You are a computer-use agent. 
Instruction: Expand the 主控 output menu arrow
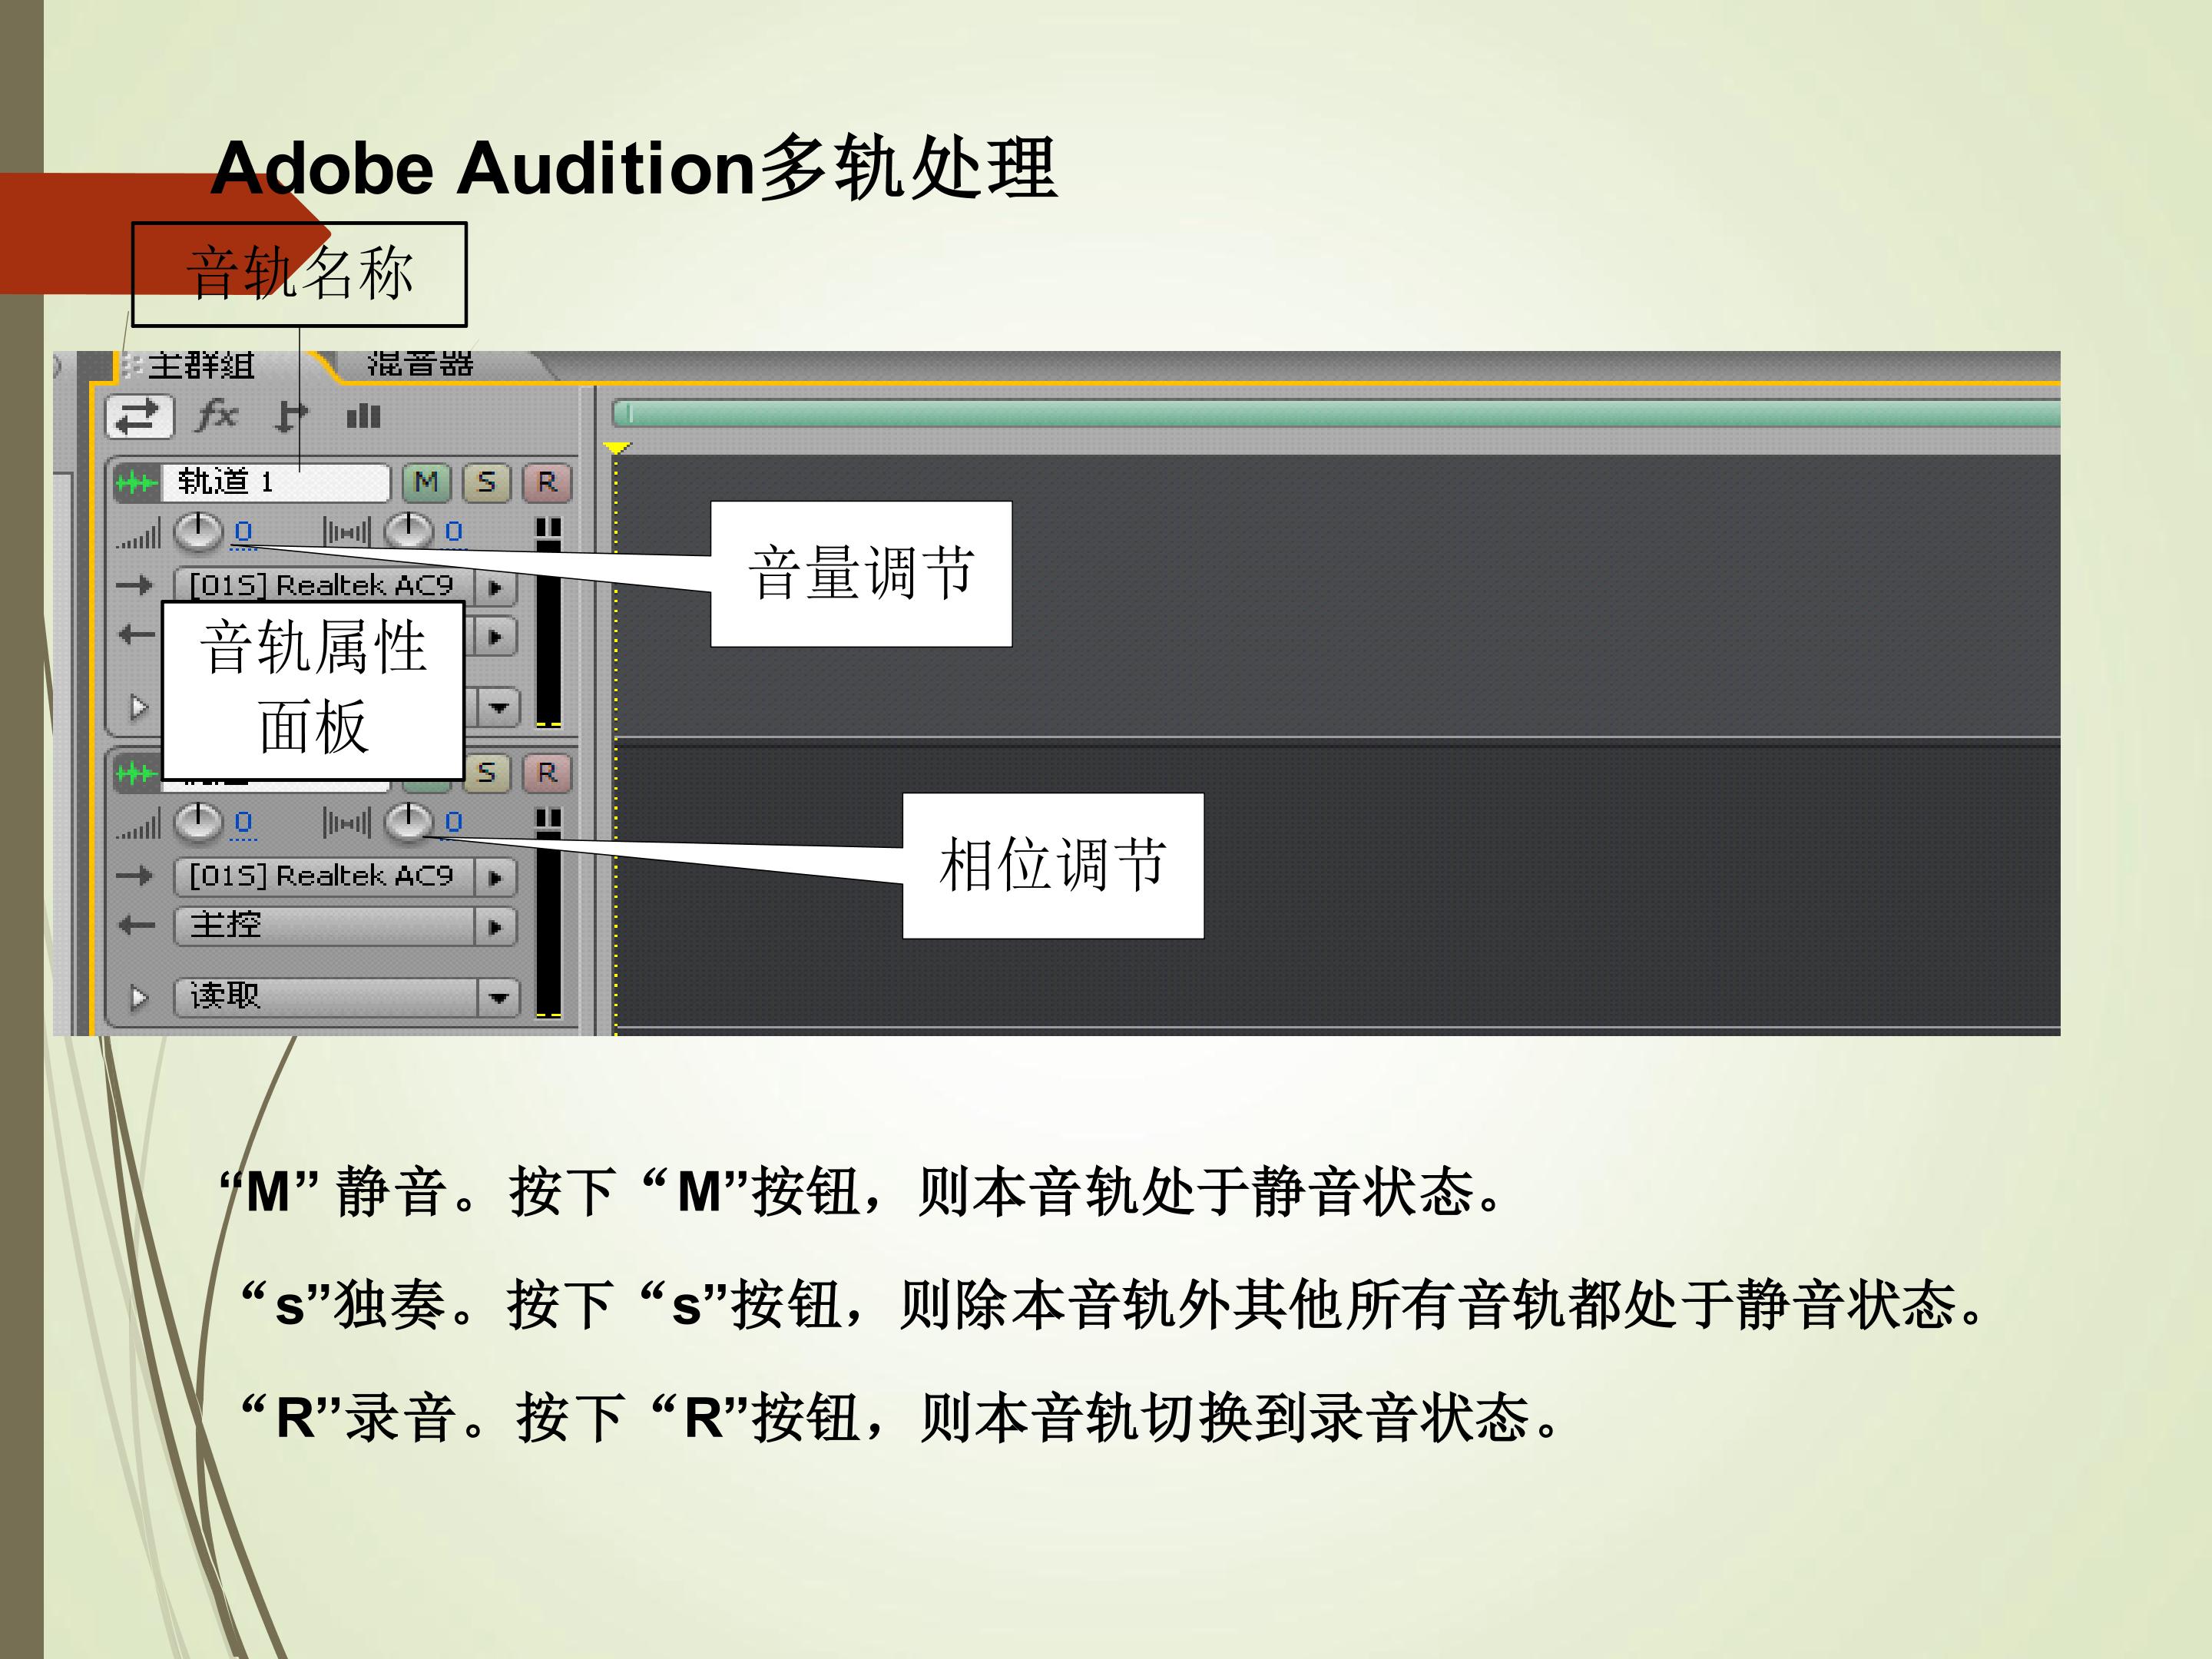coord(495,926)
